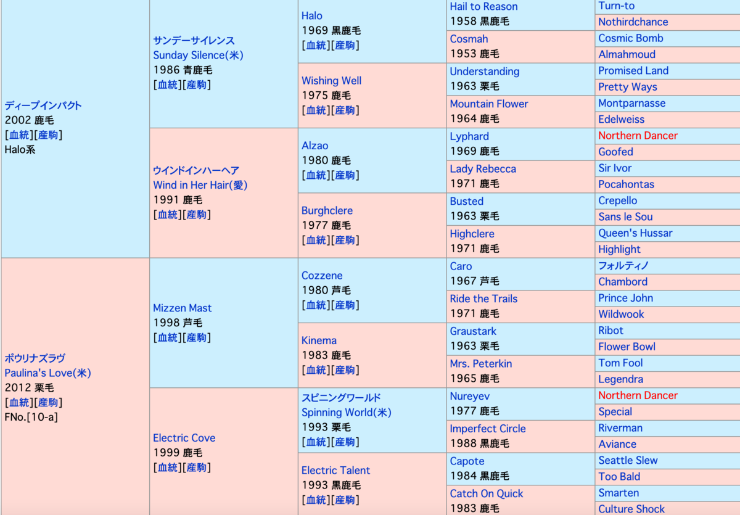
Task: Click 産駒 link under Sunday Silence
Action: click(x=197, y=84)
